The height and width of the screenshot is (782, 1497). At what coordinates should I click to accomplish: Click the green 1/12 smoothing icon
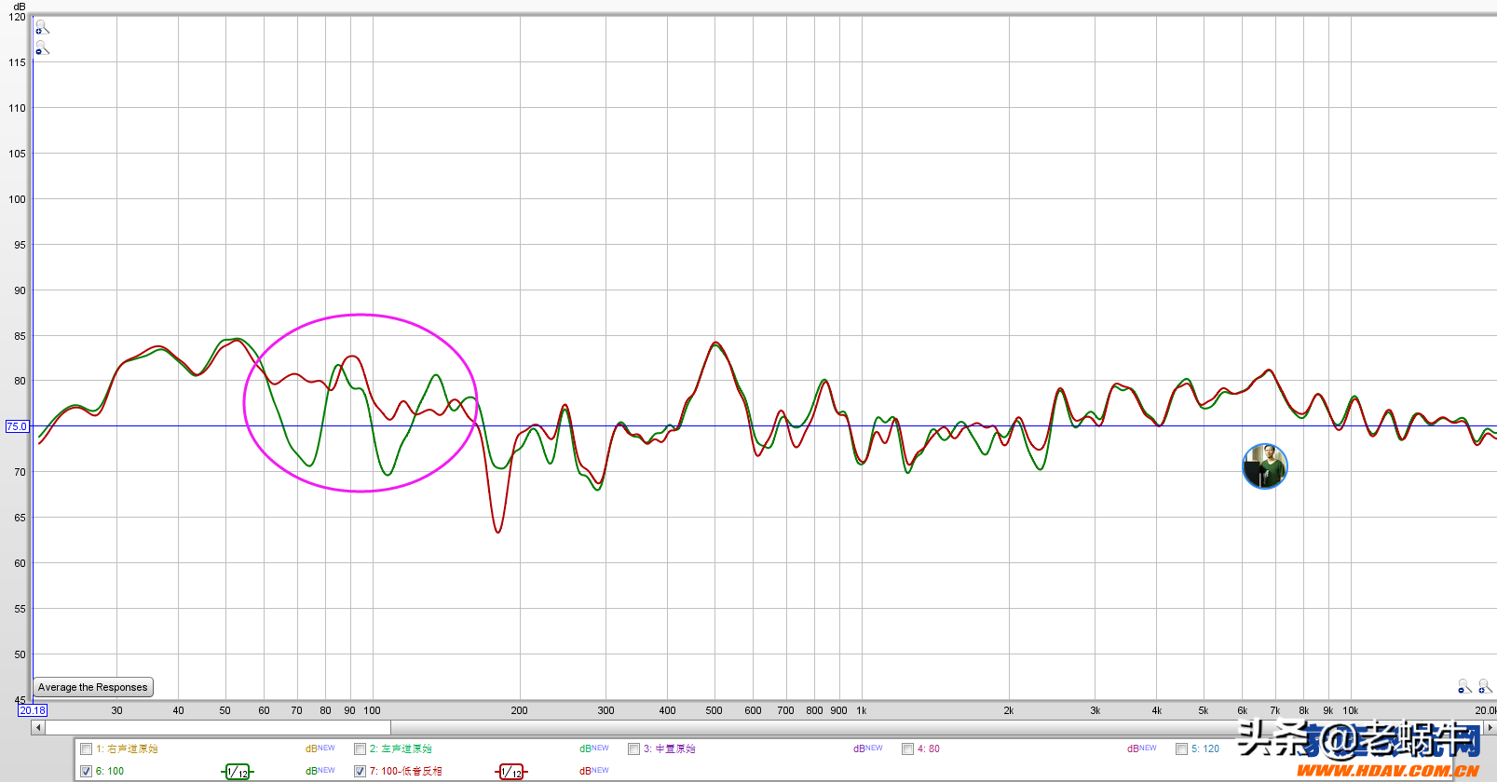pyautogui.click(x=238, y=772)
